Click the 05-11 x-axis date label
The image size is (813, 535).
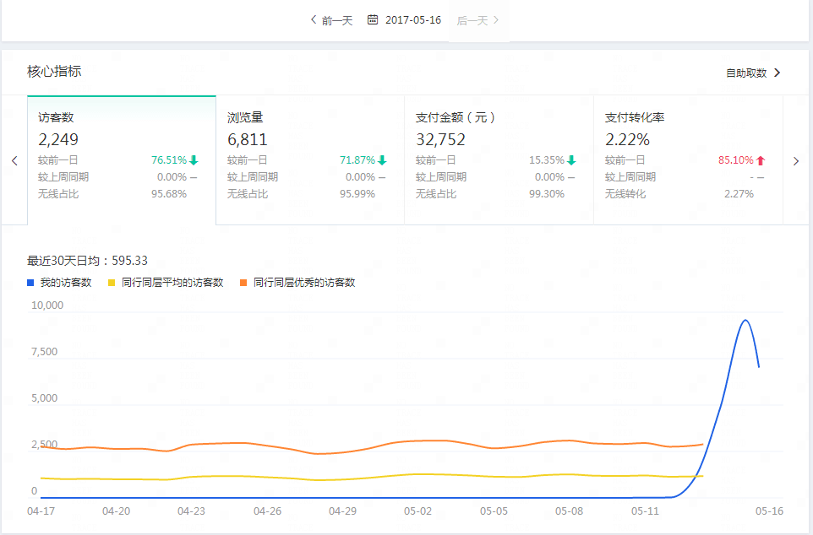[x=645, y=511]
